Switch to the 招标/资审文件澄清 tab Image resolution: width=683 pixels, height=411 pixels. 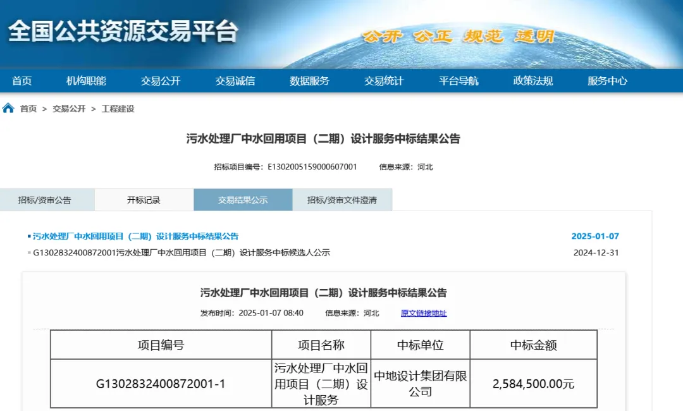pos(342,200)
